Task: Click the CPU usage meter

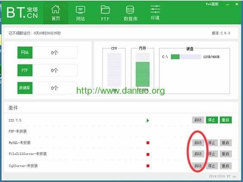Action: (x=114, y=69)
